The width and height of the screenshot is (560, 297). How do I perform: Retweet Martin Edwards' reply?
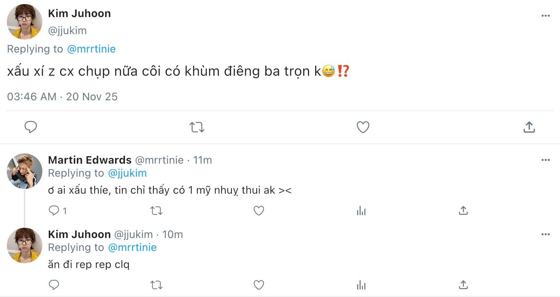(156, 211)
